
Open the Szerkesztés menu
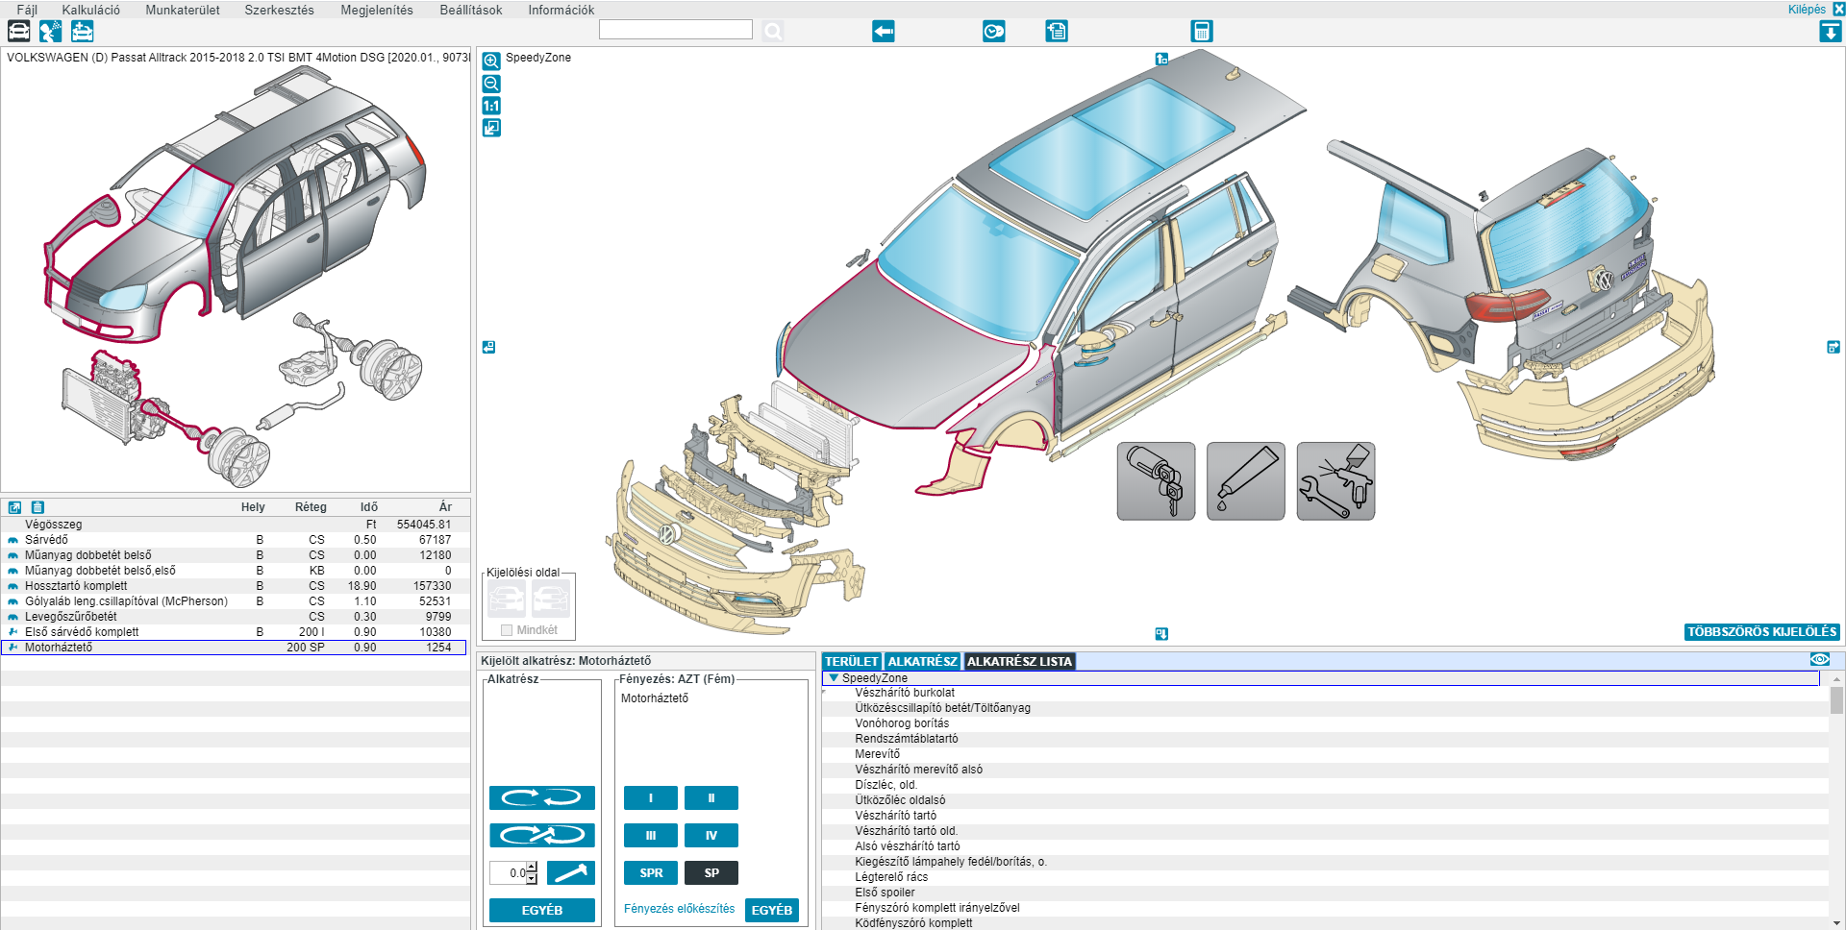[279, 10]
